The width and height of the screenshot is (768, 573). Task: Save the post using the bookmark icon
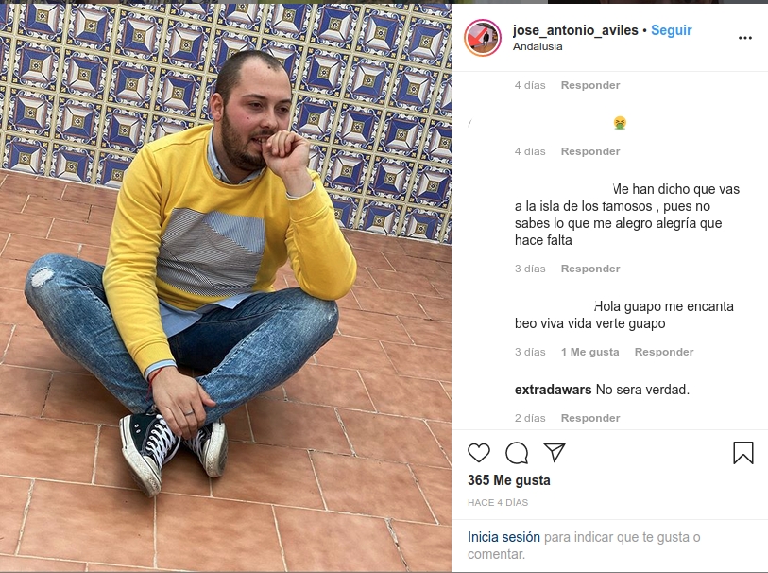coord(743,452)
